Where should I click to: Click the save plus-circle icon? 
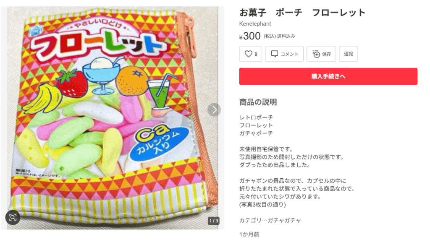pos(316,54)
